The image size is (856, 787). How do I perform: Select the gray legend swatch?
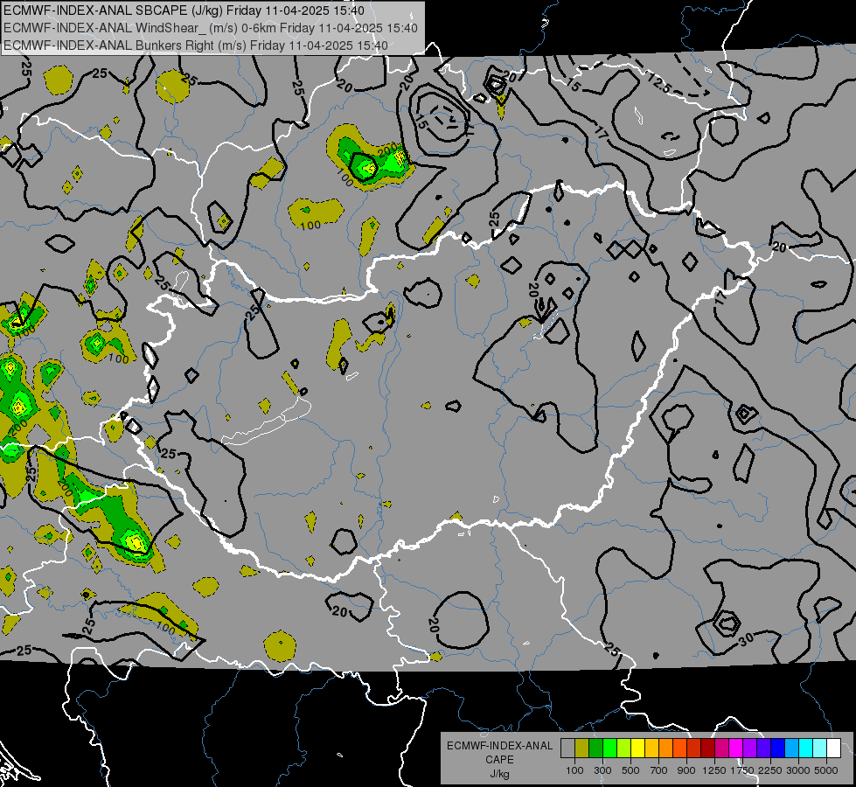click(567, 748)
